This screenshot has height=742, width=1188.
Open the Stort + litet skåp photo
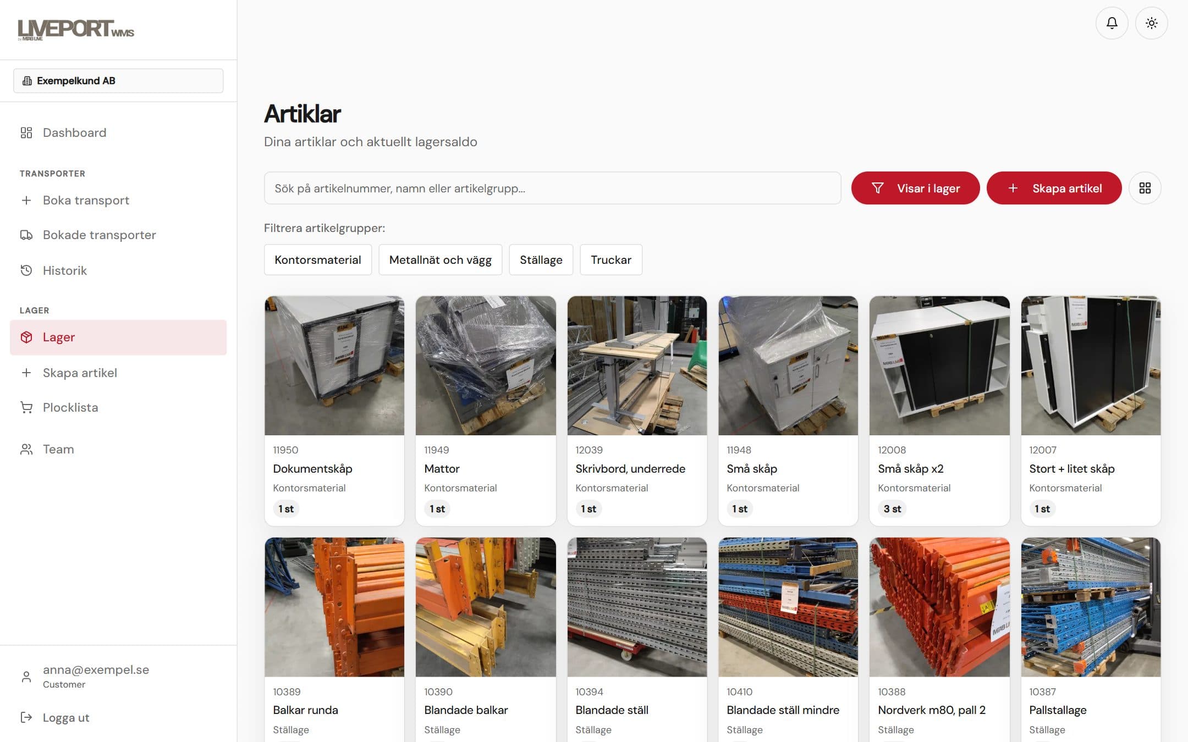[1091, 366]
